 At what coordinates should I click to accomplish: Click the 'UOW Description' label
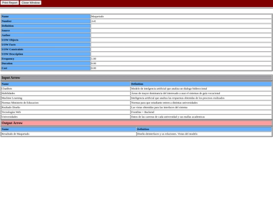pos(12,54)
